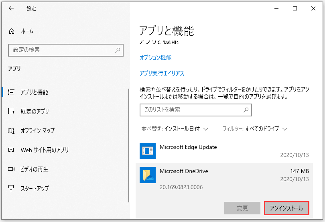Open オフライン マップ settings page
The height and width of the screenshot is (222, 325).
(37, 130)
